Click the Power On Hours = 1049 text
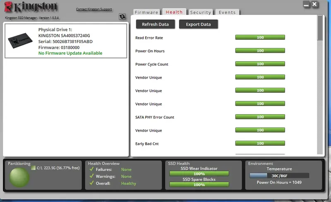Image resolution: width=331 pixels, height=202 pixels. (x=279, y=183)
